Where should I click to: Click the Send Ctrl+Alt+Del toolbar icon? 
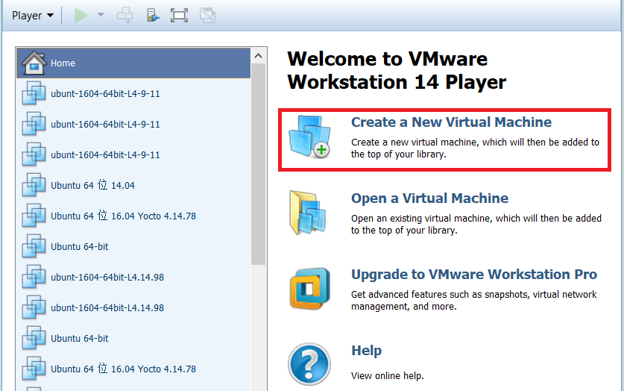tap(125, 16)
